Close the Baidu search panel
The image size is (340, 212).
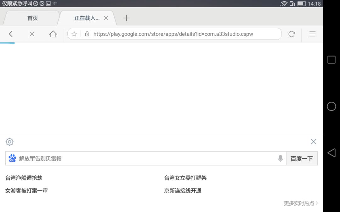click(x=313, y=142)
